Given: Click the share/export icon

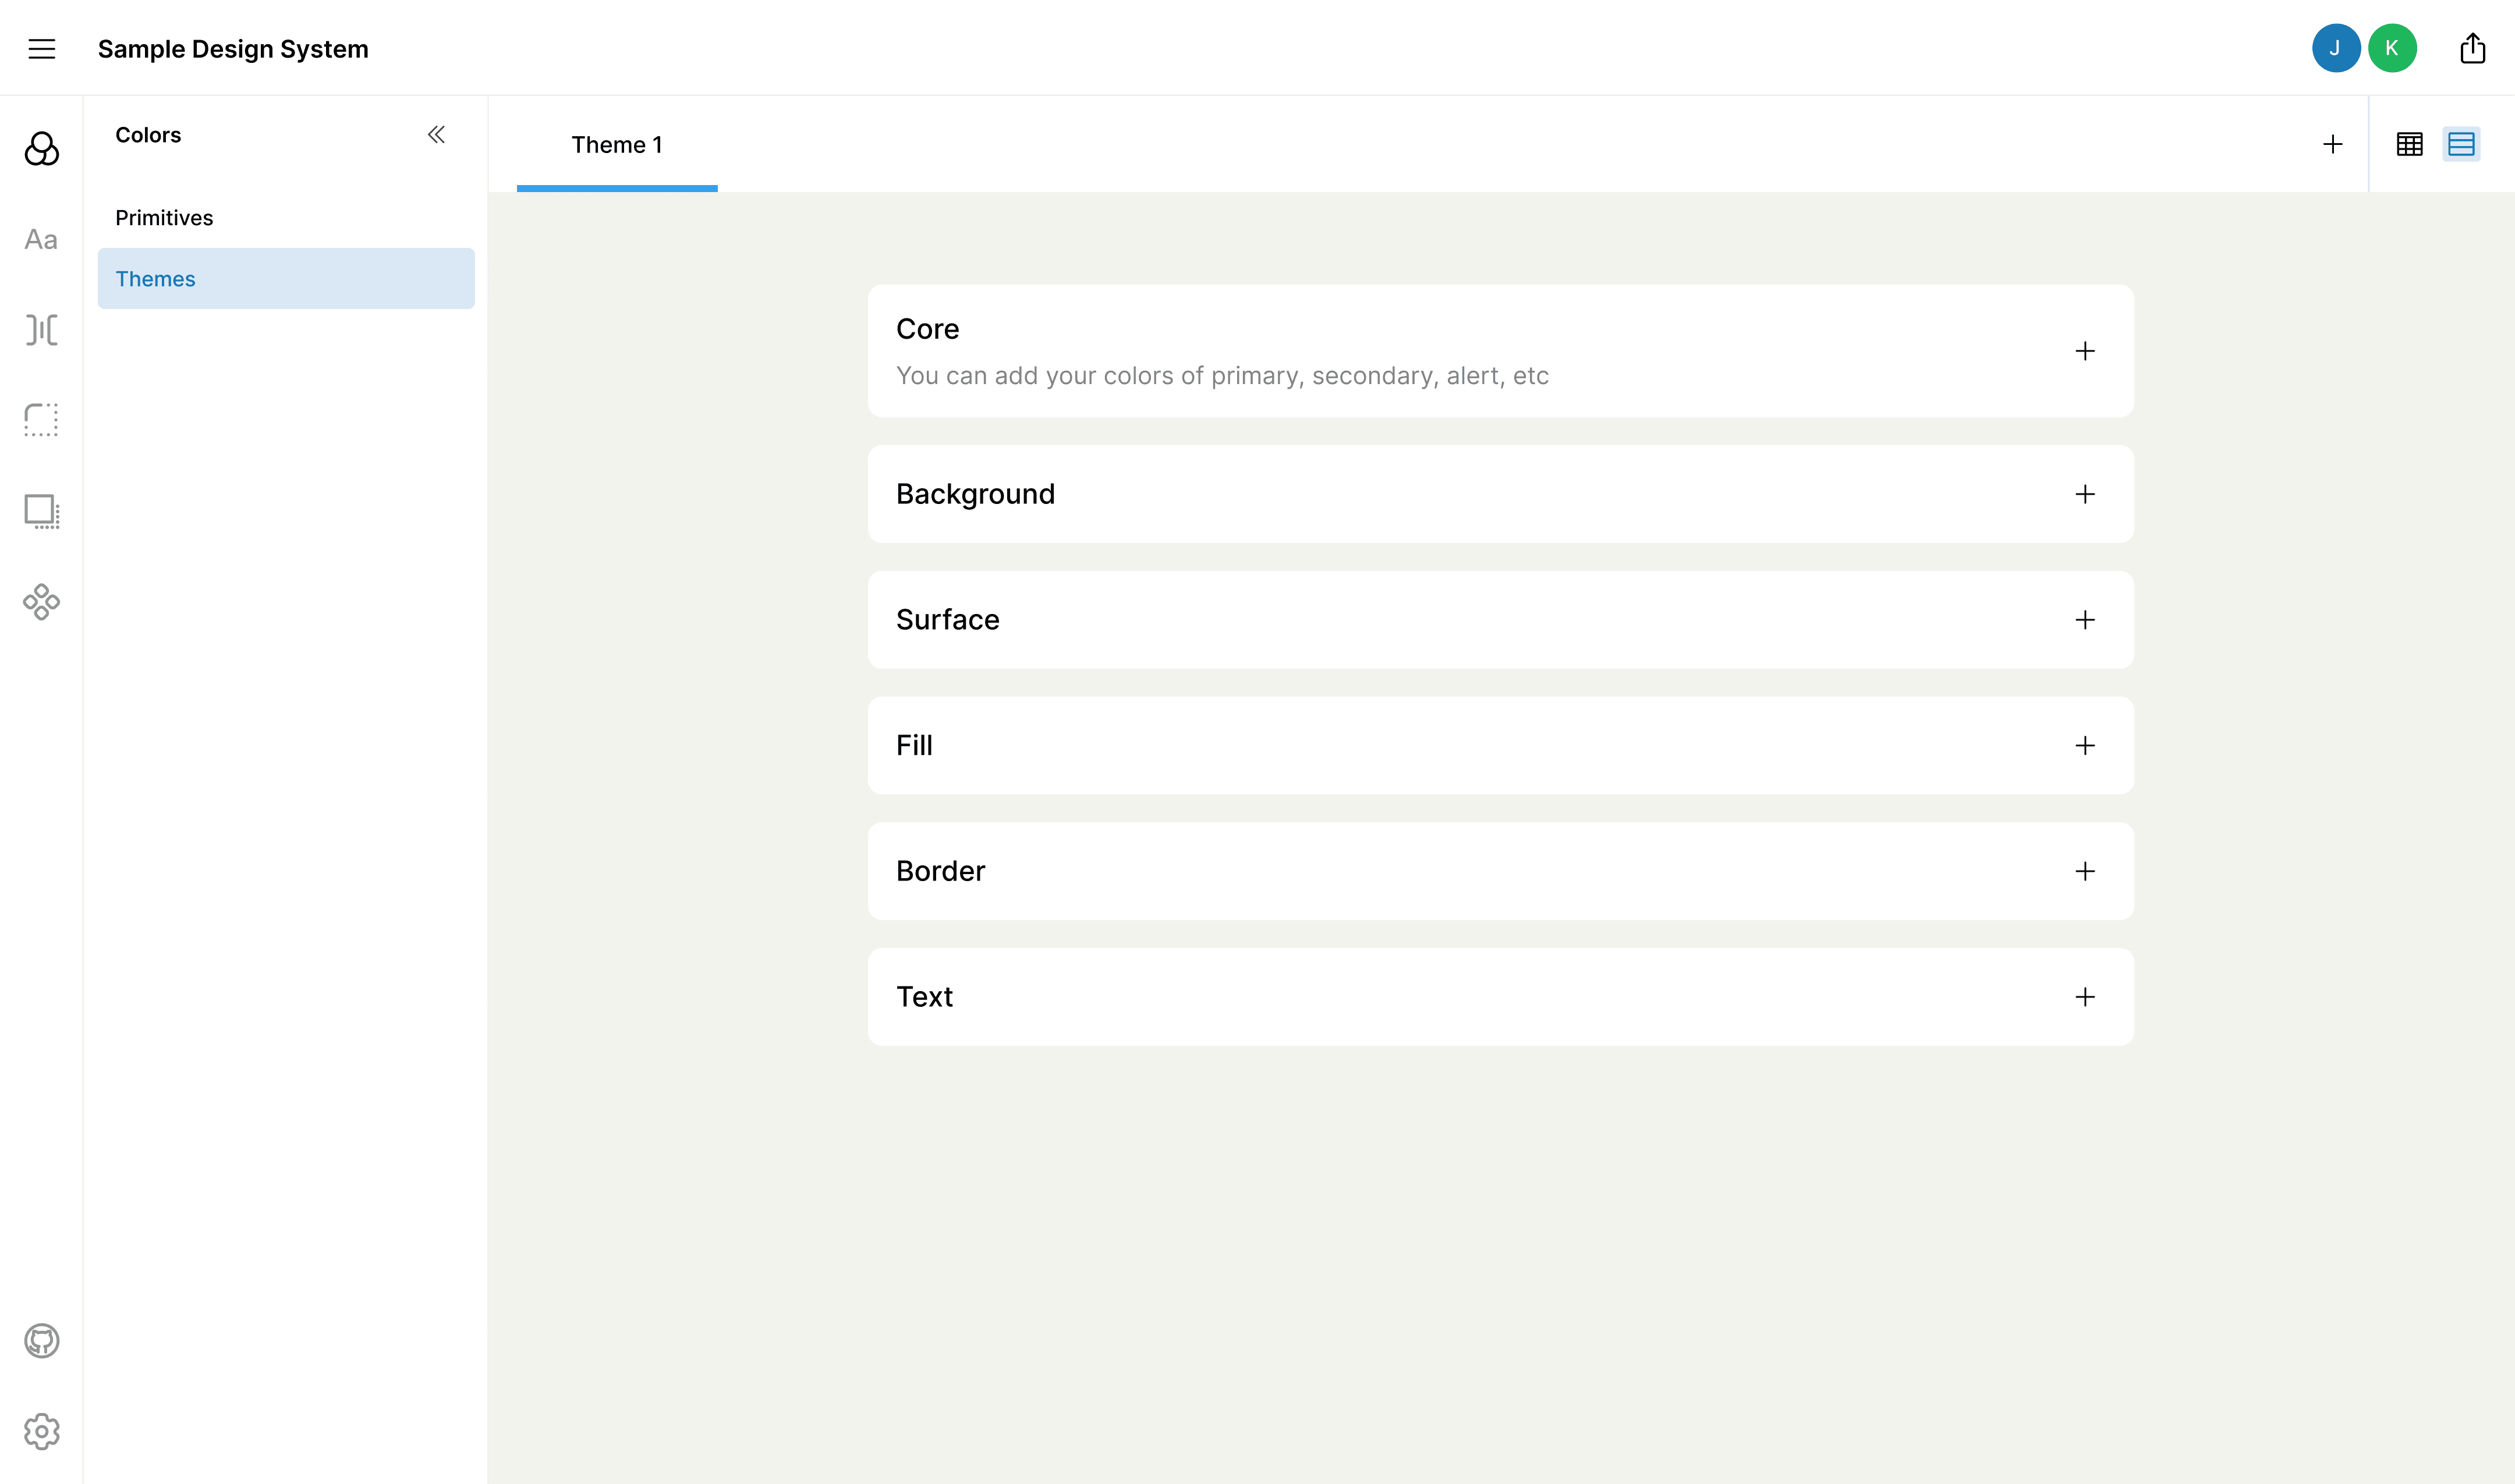Looking at the screenshot, I should [2472, 48].
